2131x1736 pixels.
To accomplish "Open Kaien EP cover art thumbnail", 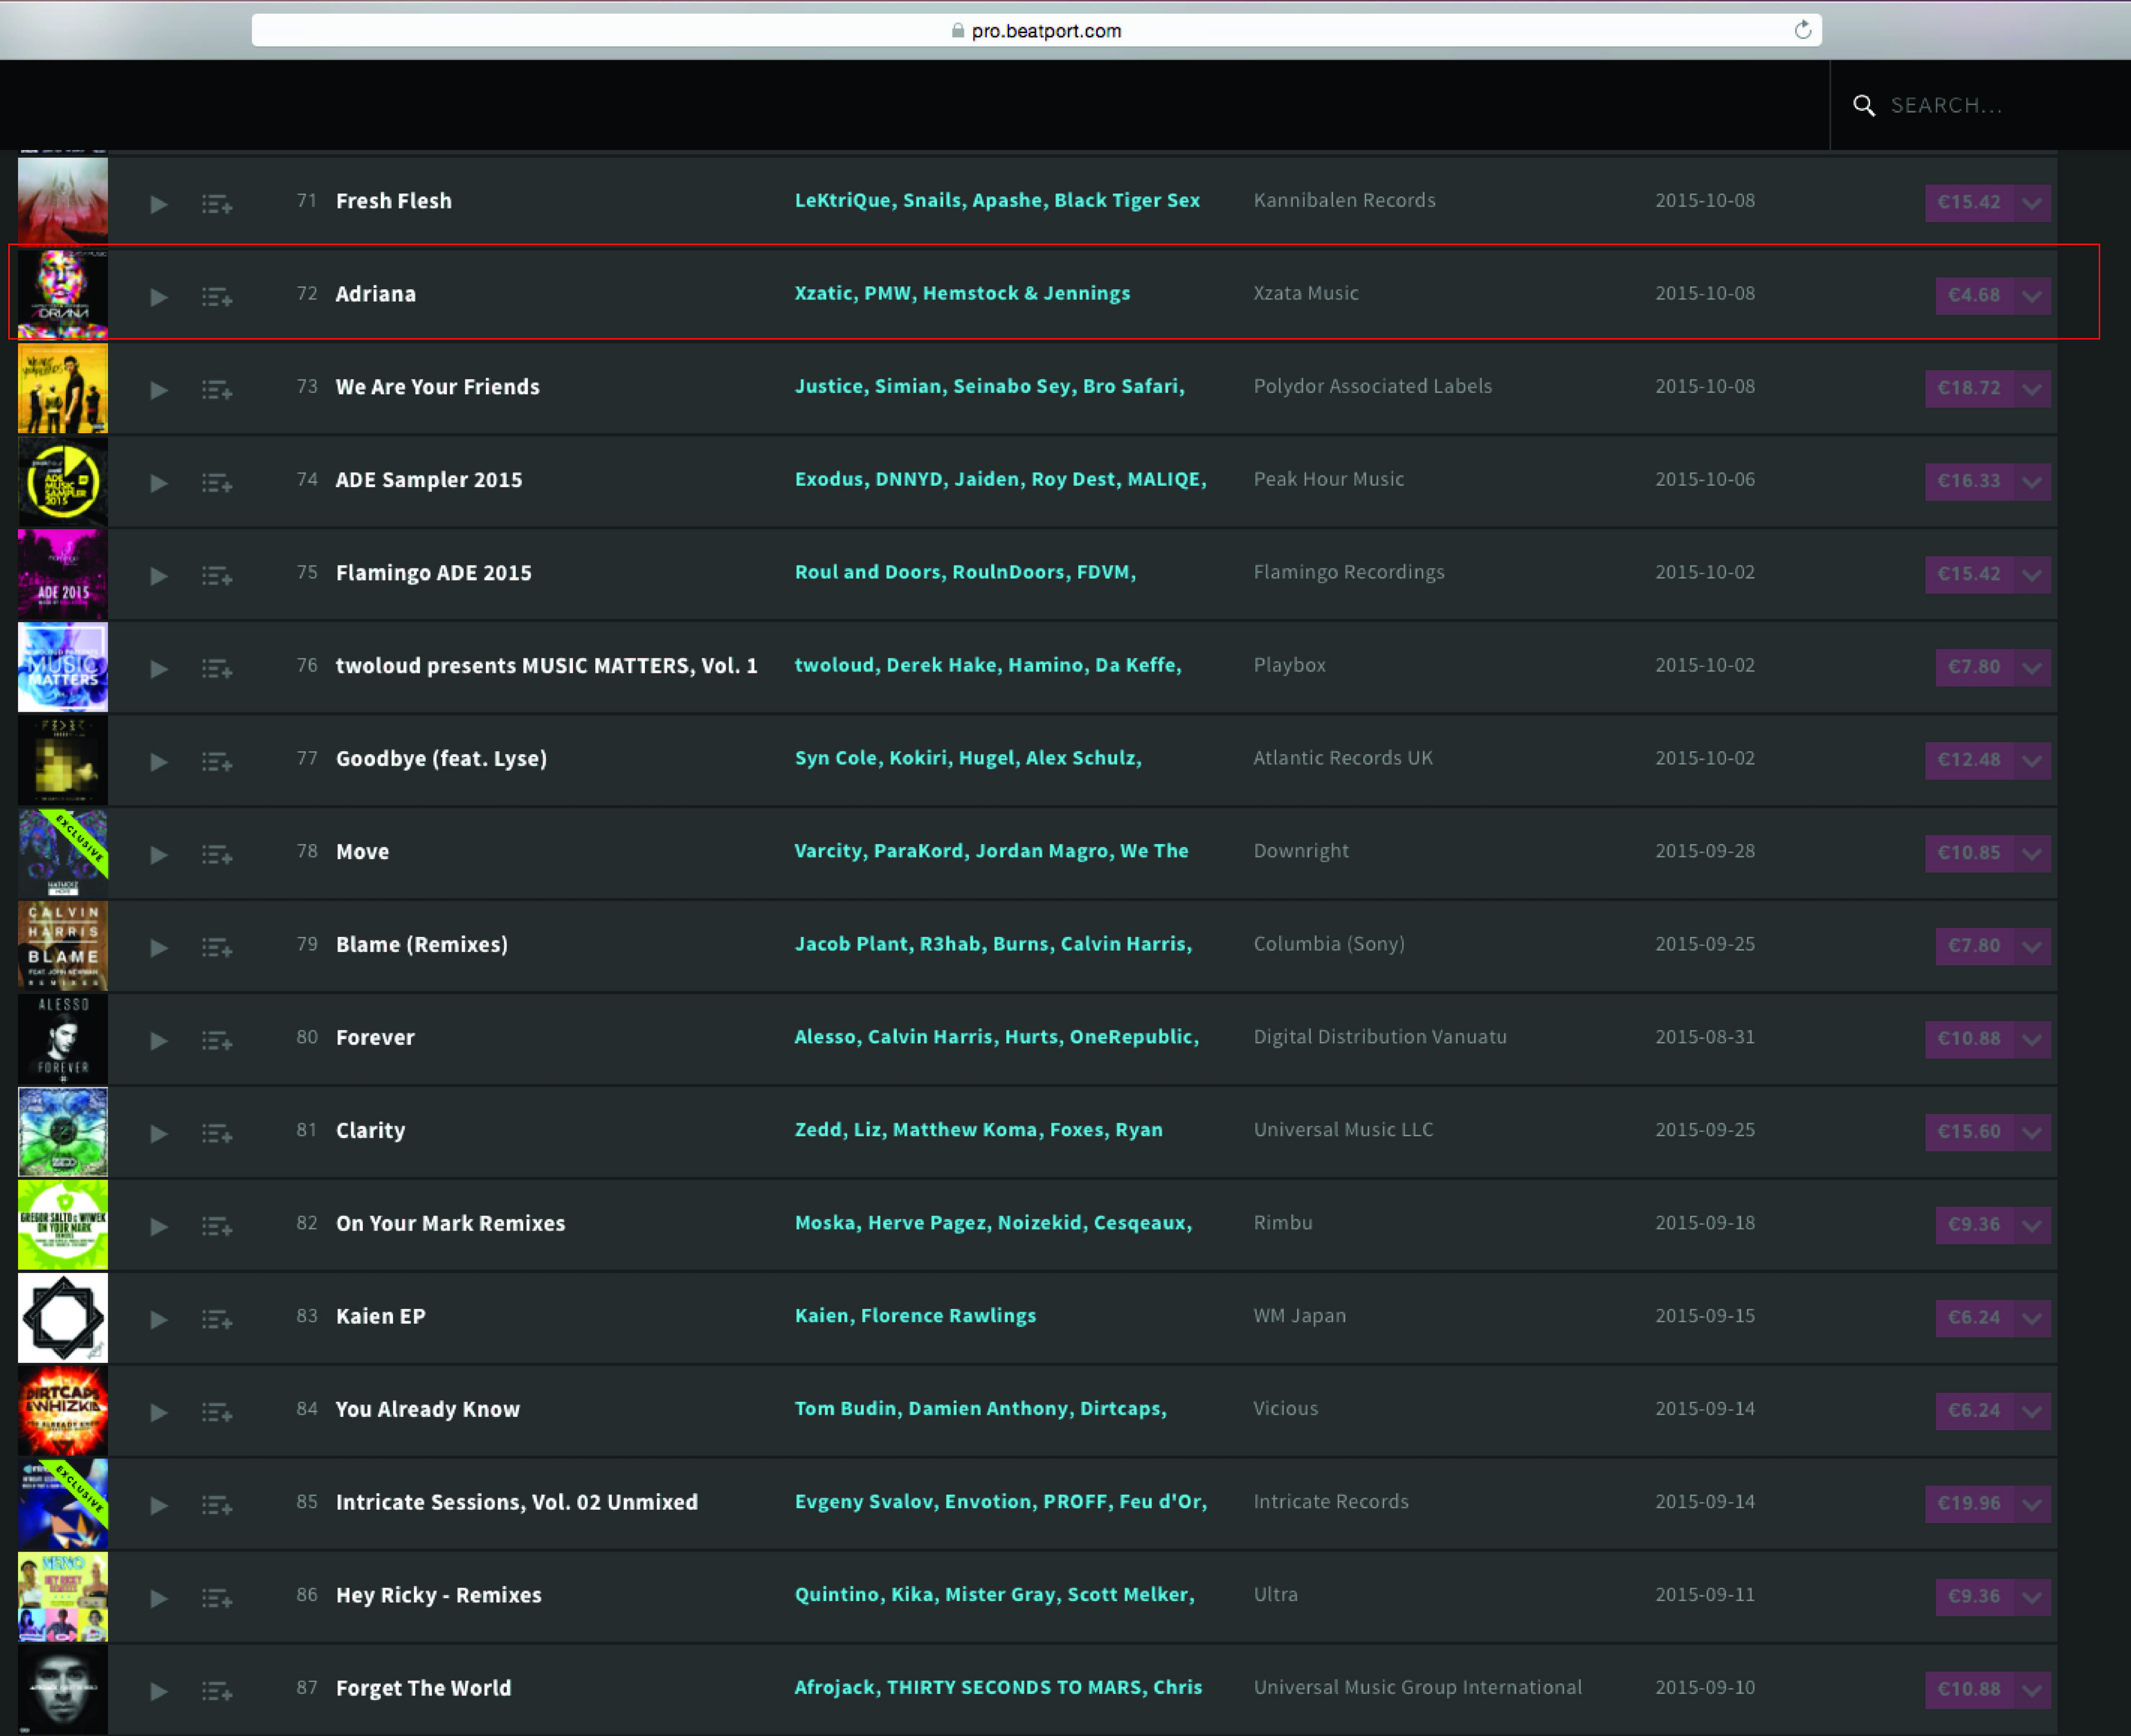I will [x=63, y=1318].
